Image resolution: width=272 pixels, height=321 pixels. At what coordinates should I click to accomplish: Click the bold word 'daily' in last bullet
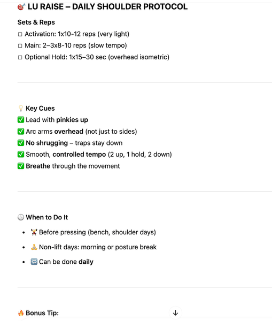[86, 262]
